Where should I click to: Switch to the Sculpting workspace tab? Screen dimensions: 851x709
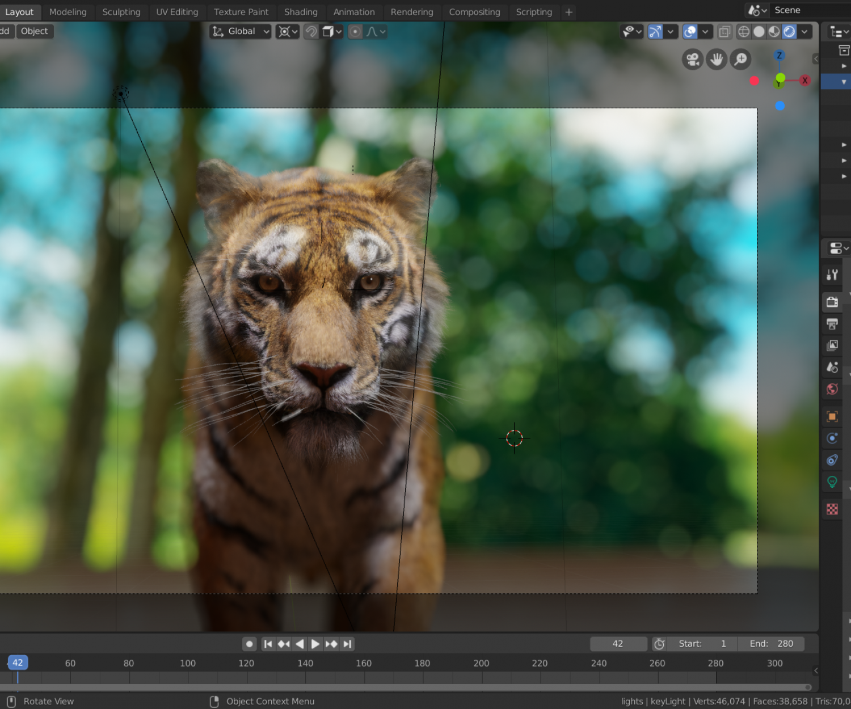pos(121,12)
